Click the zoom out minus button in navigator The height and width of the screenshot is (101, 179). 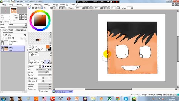tap(20, 15)
